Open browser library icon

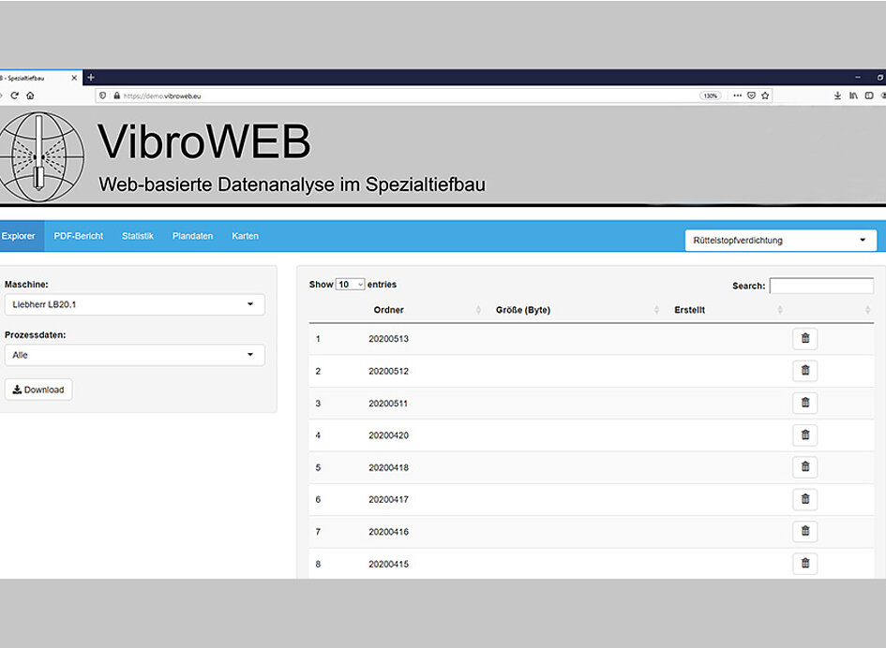pos(853,96)
